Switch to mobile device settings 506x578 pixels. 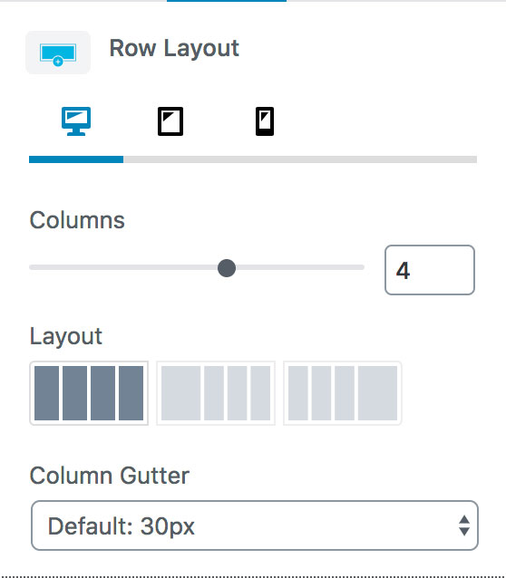265,121
